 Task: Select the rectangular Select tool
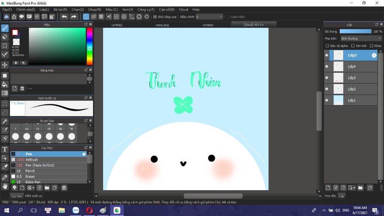click(x=4, y=104)
